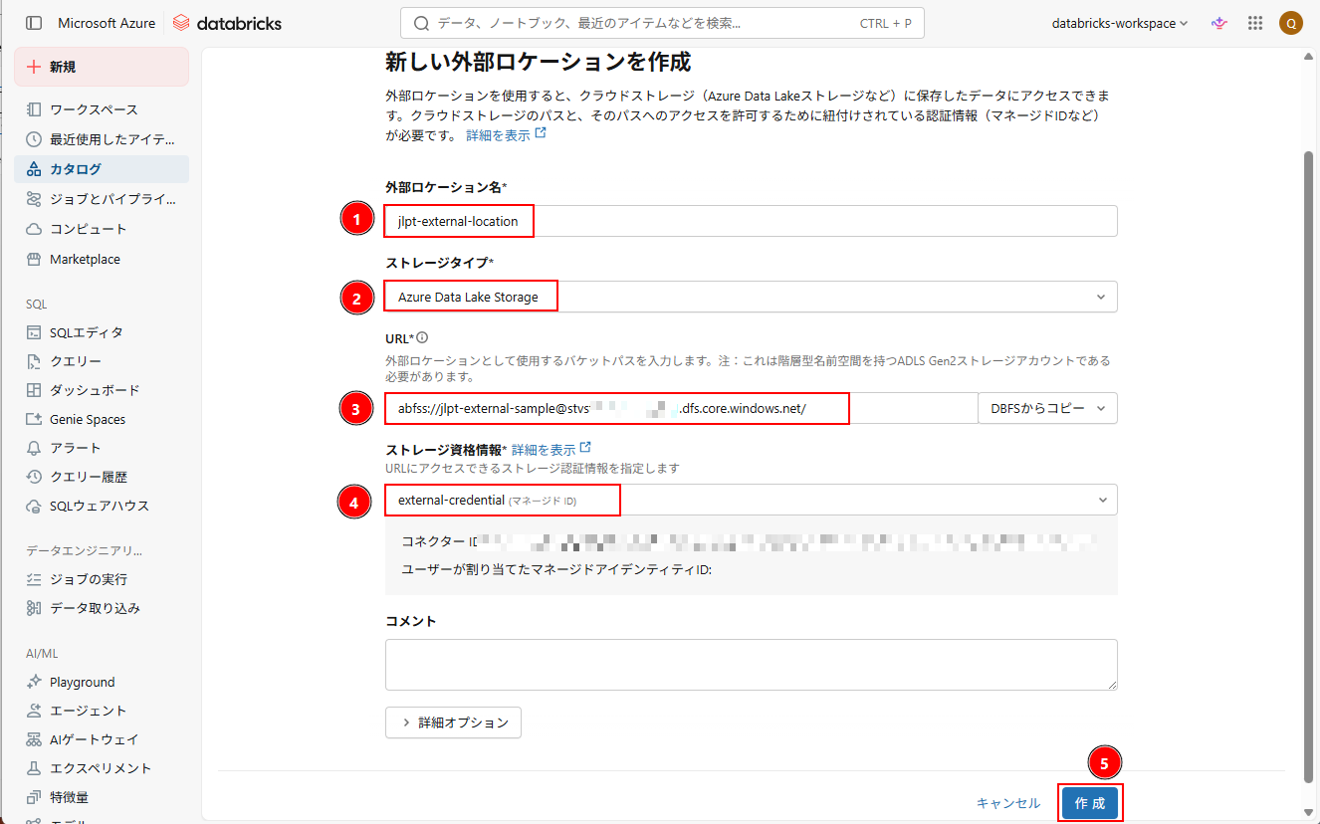Open the DBFSからコピー dropdown
The image size is (1320, 824).
(x=1048, y=408)
